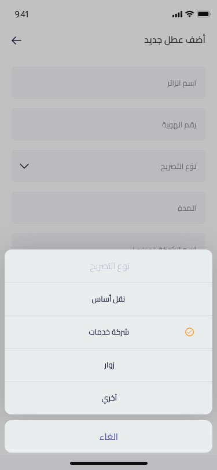217x470 pixels.
Task: Tap the الغاء cancel button
Action: click(x=109, y=436)
